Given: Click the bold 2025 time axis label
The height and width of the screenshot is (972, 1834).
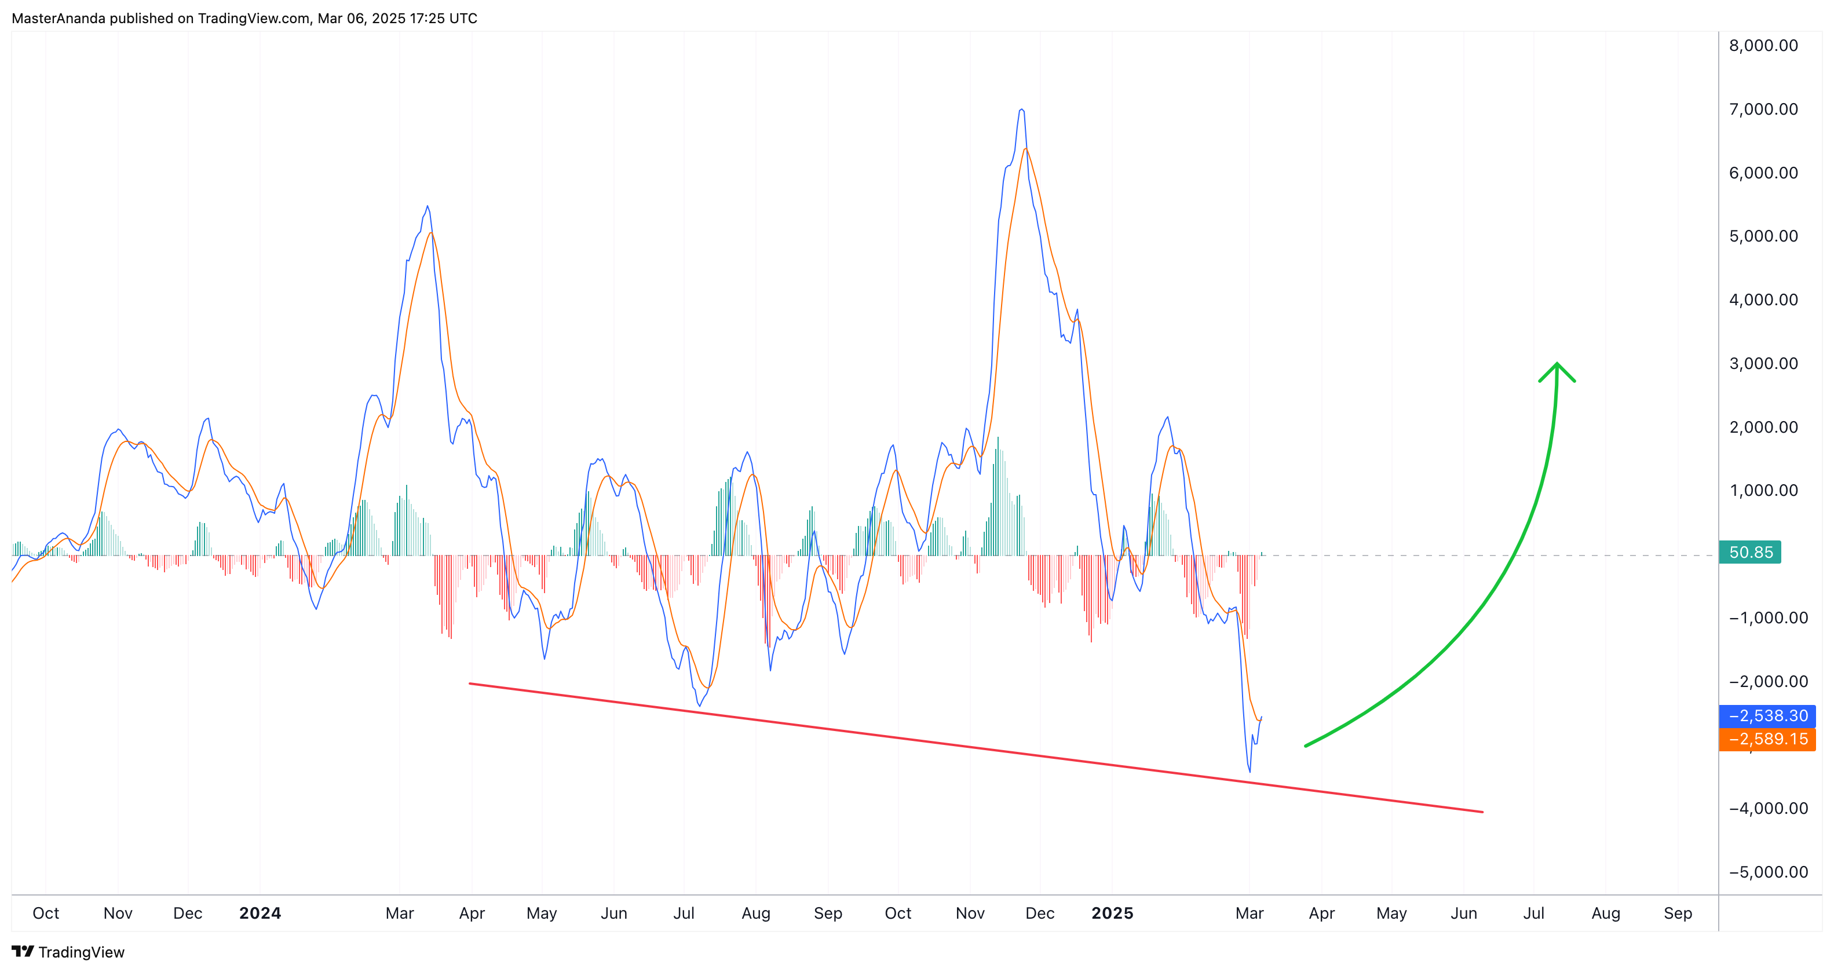Looking at the screenshot, I should (x=1112, y=913).
